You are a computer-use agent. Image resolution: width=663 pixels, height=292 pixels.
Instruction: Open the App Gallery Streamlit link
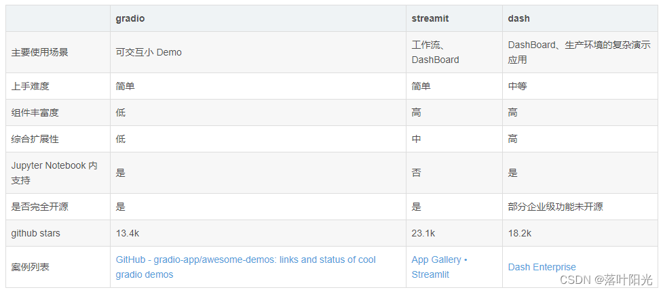click(x=439, y=267)
